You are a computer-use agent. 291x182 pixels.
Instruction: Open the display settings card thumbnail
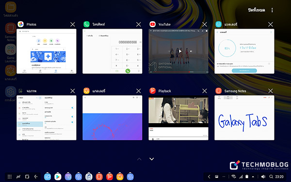[47, 118]
